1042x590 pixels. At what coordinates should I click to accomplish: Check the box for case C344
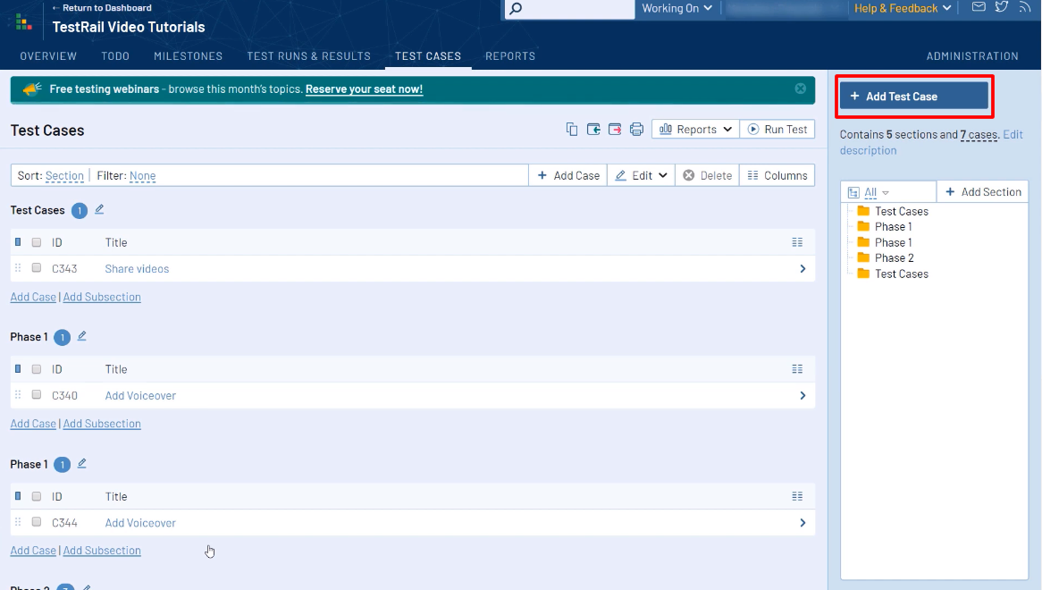coord(37,522)
